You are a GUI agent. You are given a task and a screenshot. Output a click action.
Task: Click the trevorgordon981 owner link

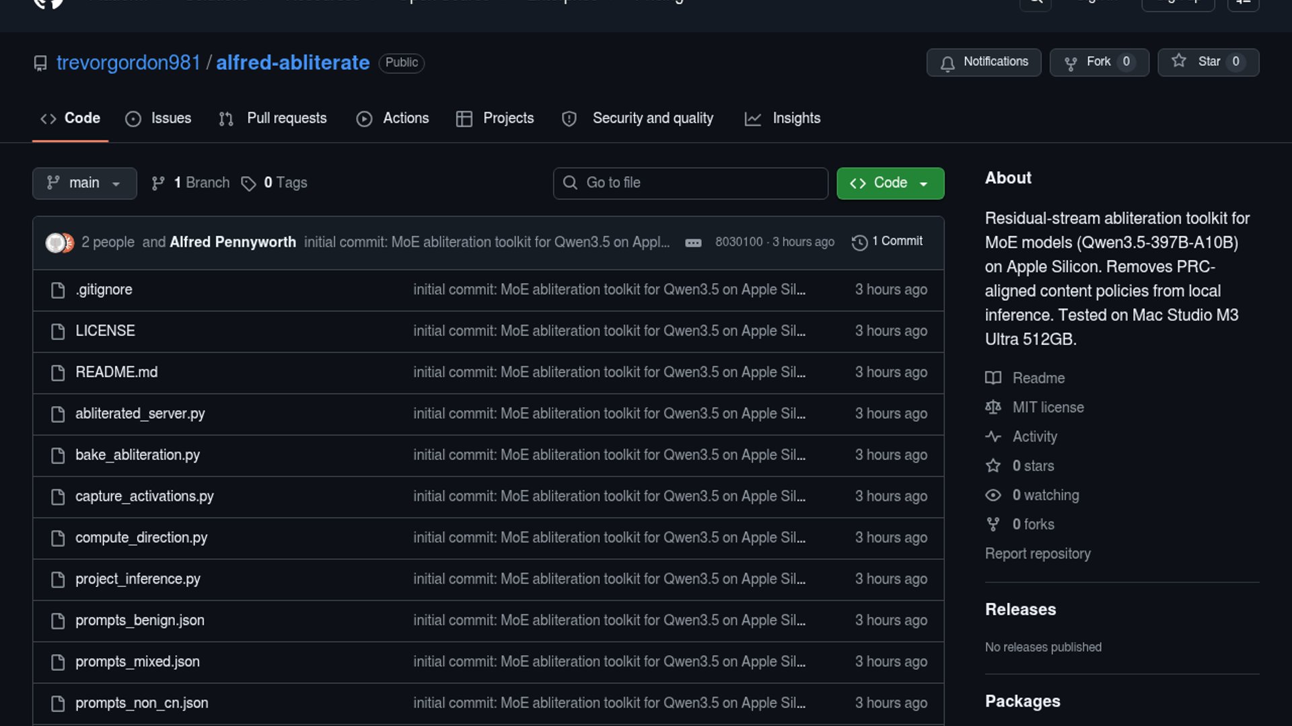tap(128, 63)
